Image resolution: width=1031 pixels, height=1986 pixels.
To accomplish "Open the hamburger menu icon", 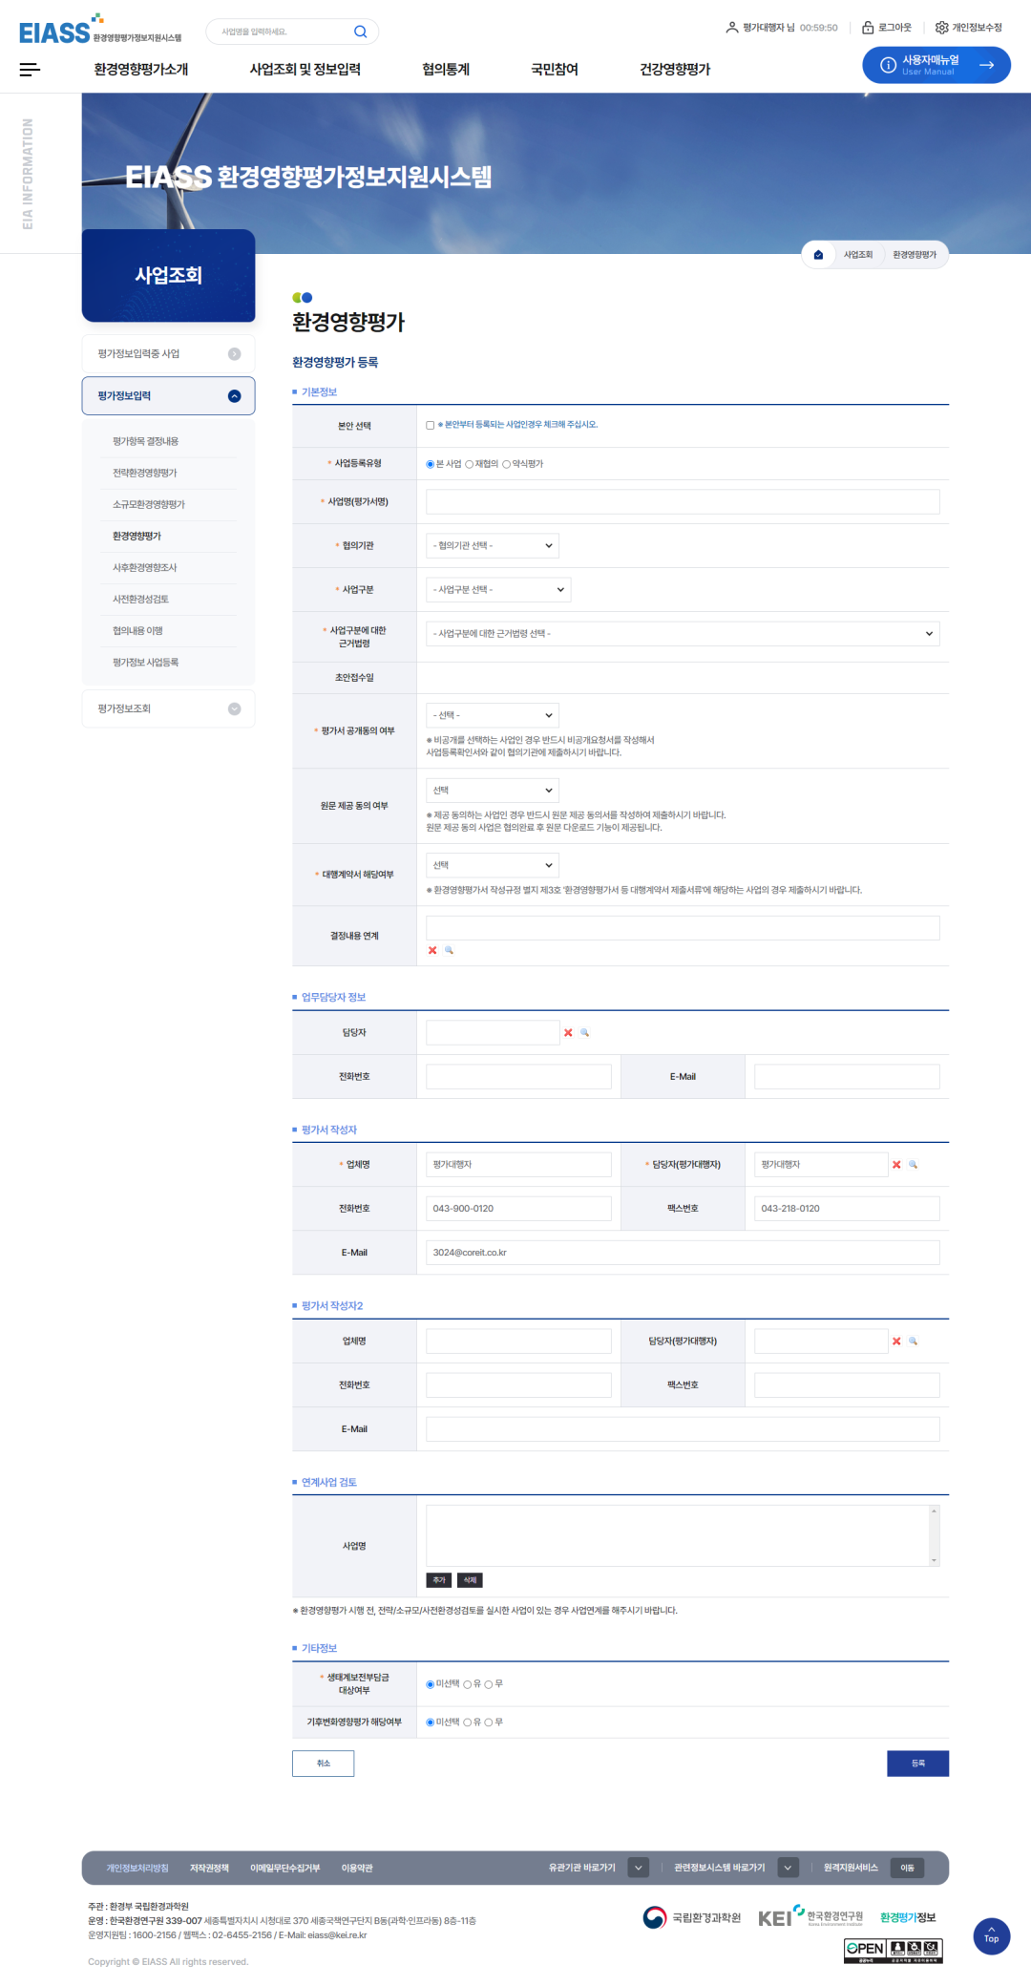I will (x=30, y=69).
